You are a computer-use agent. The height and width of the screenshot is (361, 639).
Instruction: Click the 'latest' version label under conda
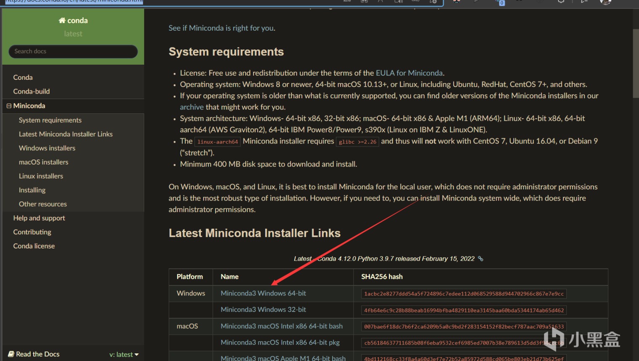pyautogui.click(x=73, y=34)
